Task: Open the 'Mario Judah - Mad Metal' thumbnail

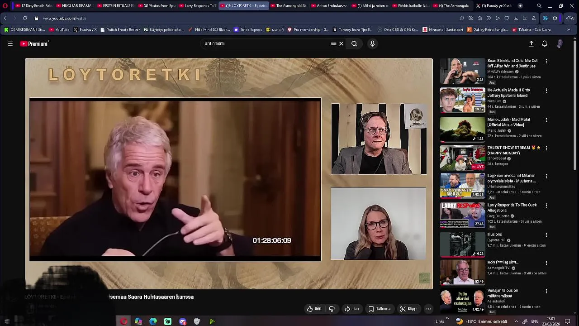Action: 462,129
